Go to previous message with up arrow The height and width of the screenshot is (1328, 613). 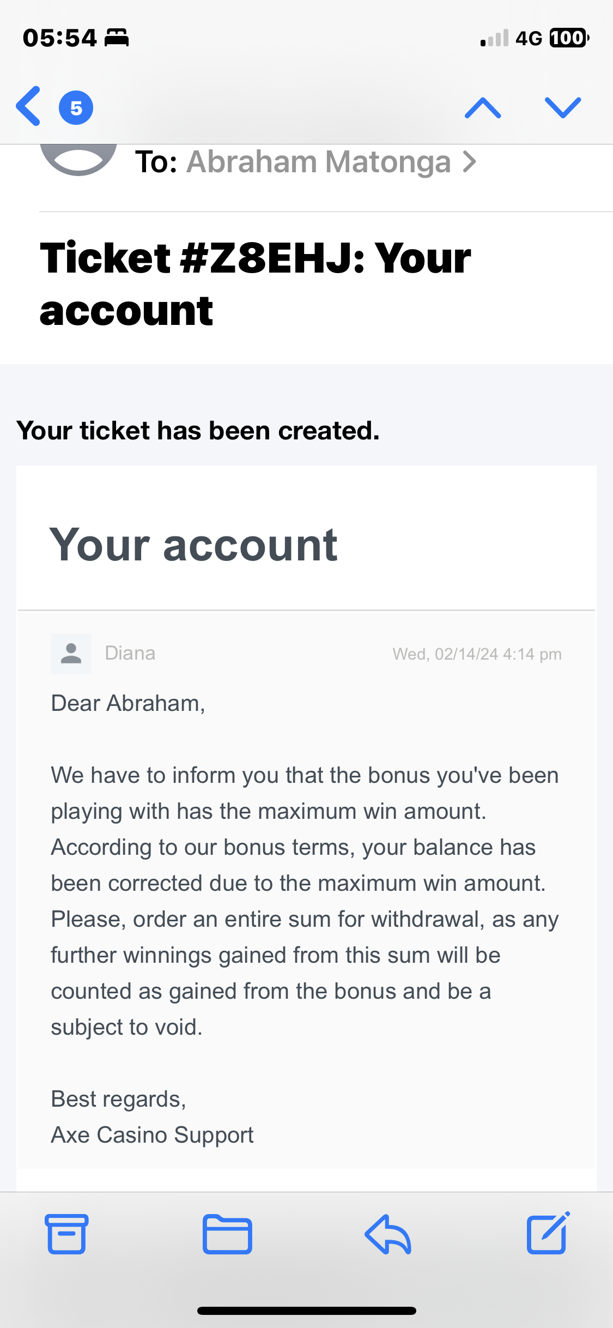click(483, 107)
